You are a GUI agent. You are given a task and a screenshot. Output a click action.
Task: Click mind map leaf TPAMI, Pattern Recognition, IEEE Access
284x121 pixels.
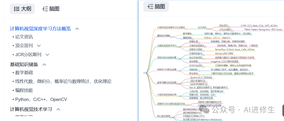[x=263, y=29]
